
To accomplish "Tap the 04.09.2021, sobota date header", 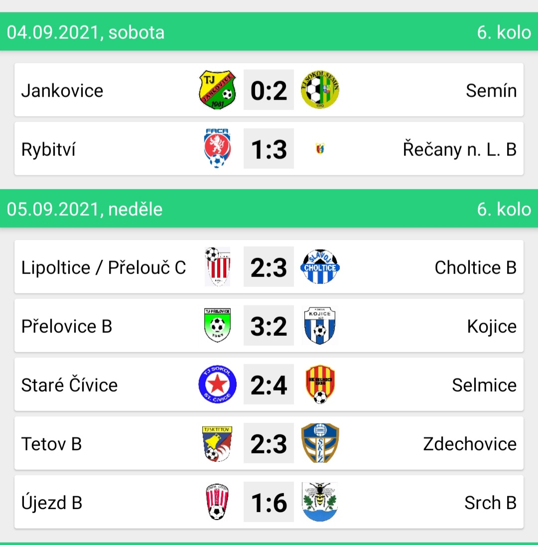I will coord(86,32).
